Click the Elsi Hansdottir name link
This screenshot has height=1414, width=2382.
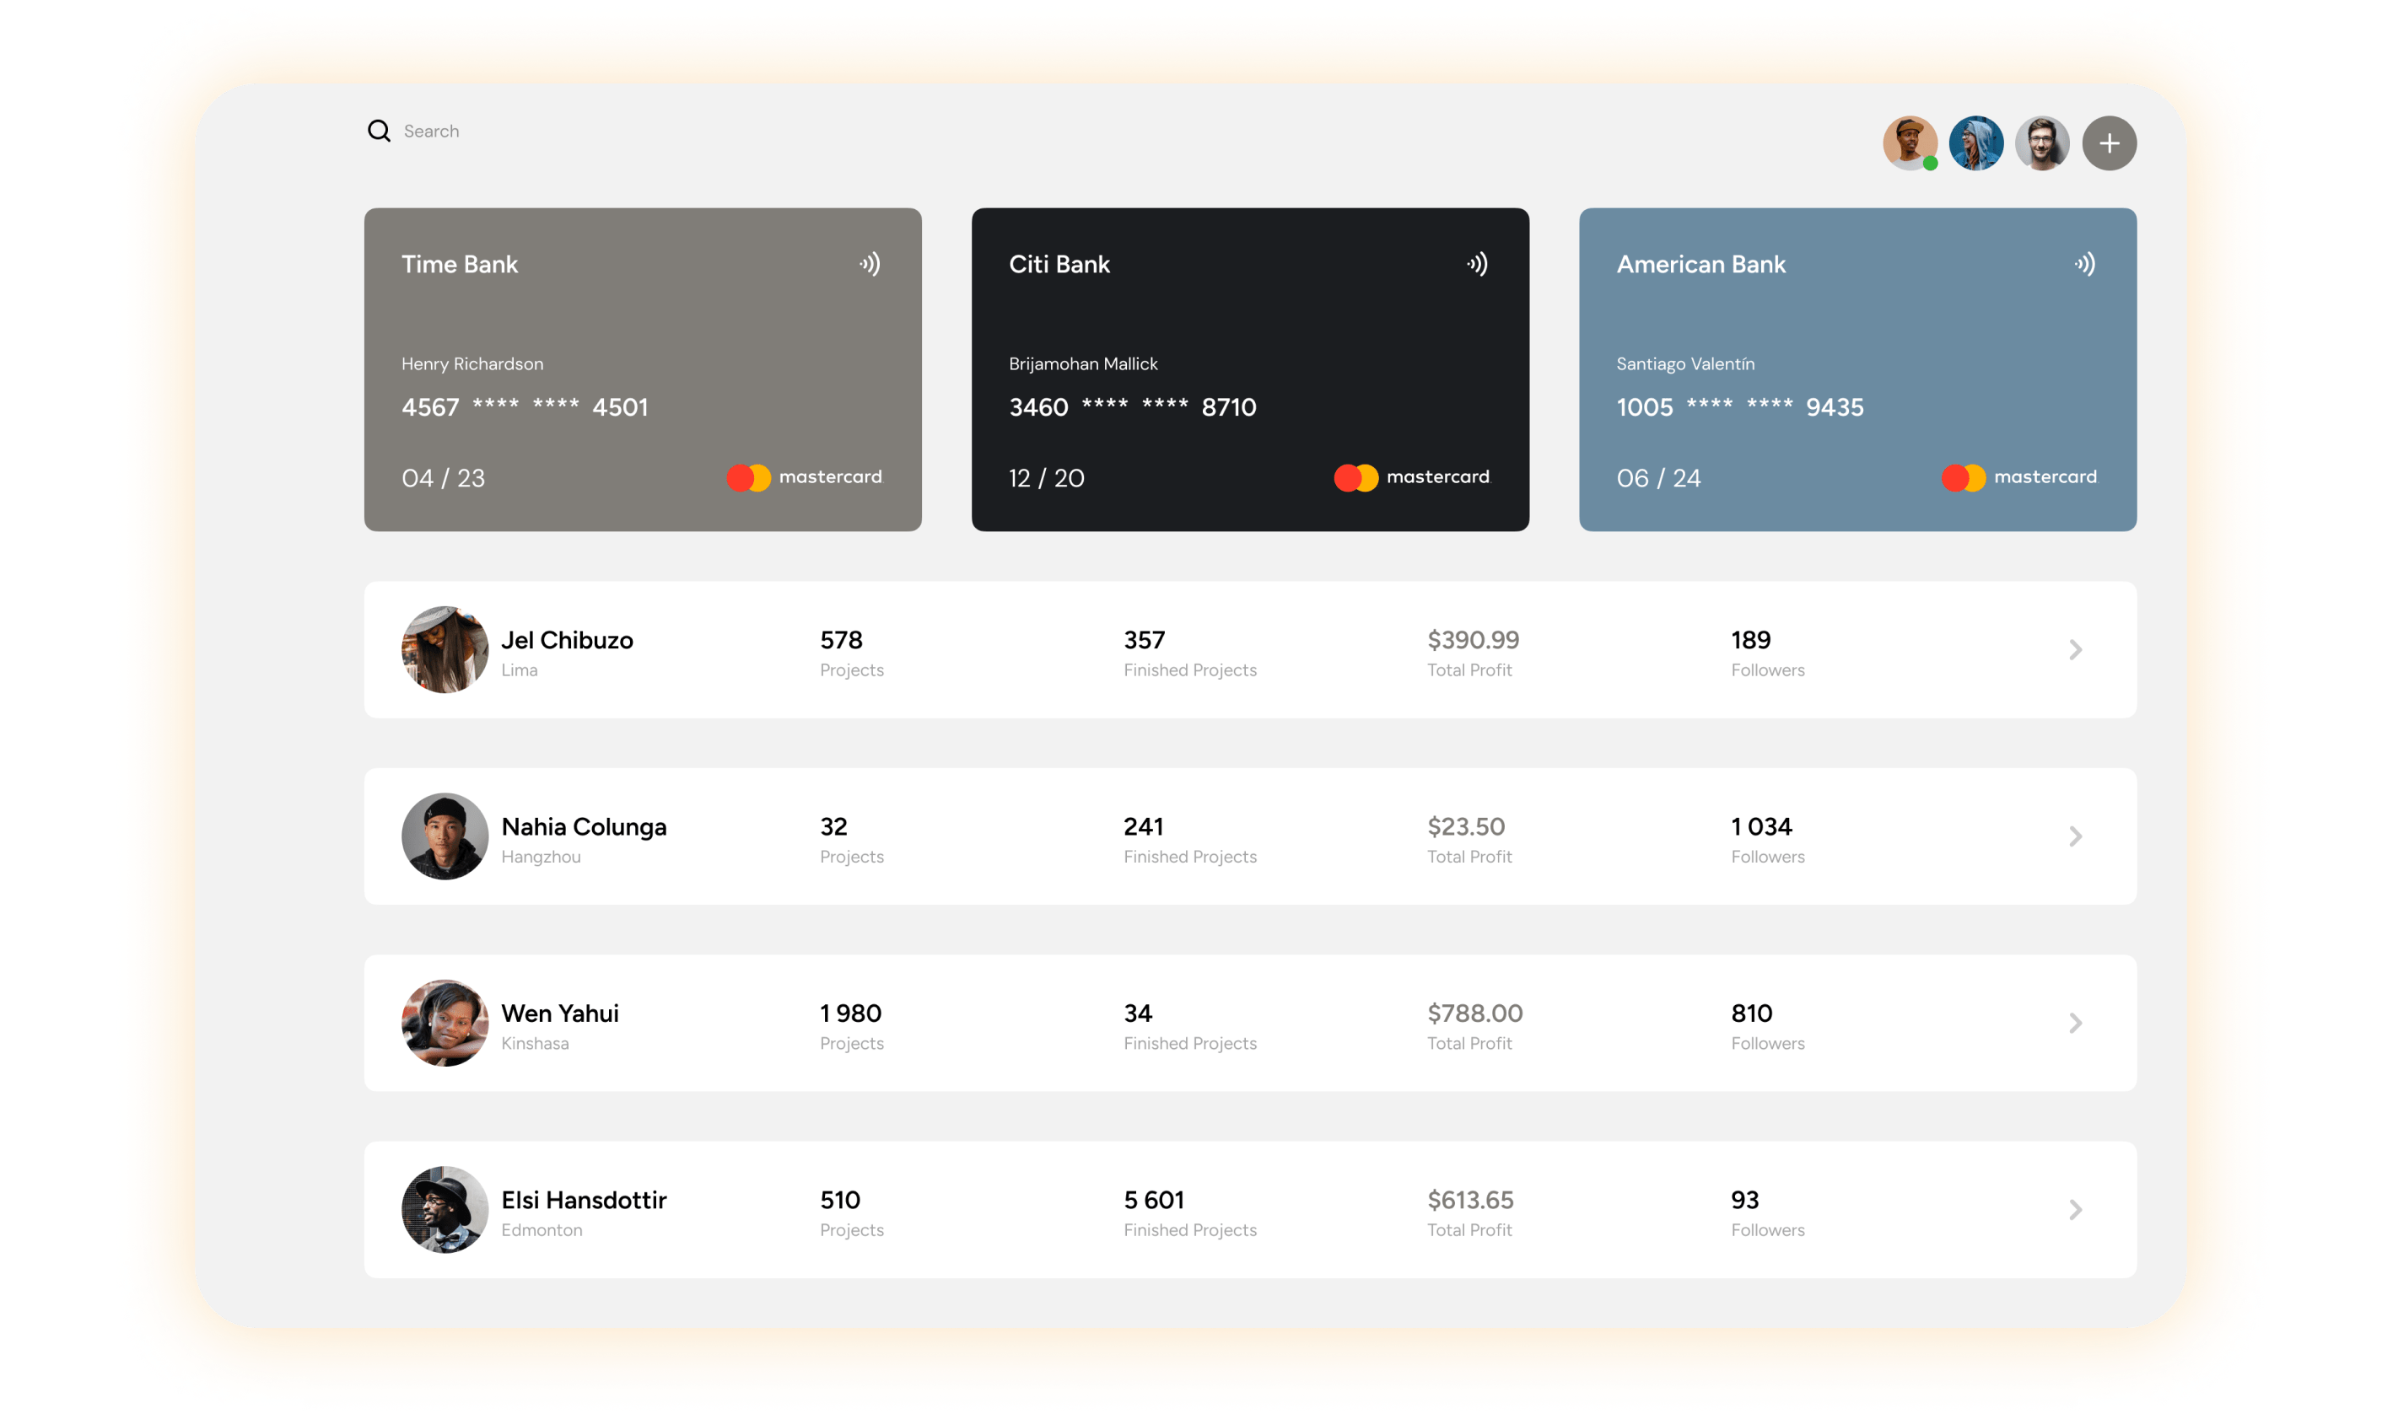point(584,1200)
